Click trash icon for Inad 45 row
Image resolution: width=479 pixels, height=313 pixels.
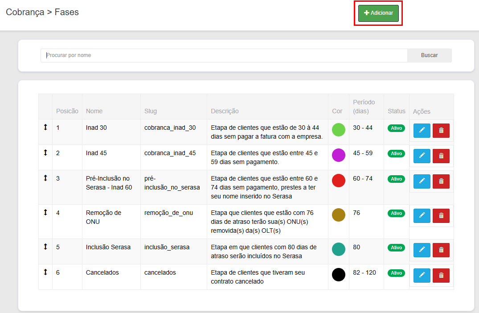tap(441, 156)
